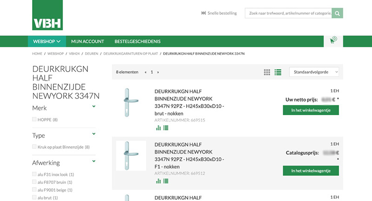Click the search magnifier button
The image size is (372, 201).
pos(338,13)
